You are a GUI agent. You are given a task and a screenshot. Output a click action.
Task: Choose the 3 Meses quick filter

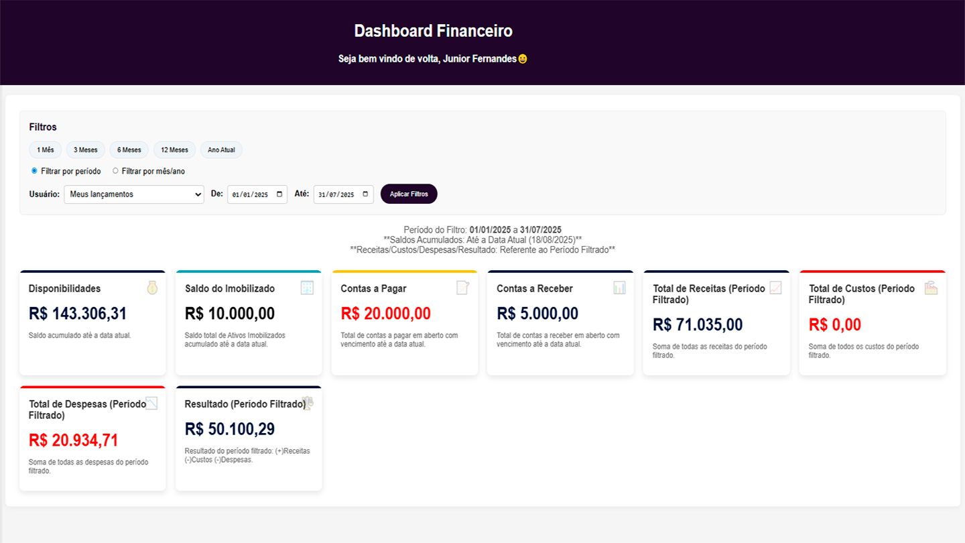point(86,150)
